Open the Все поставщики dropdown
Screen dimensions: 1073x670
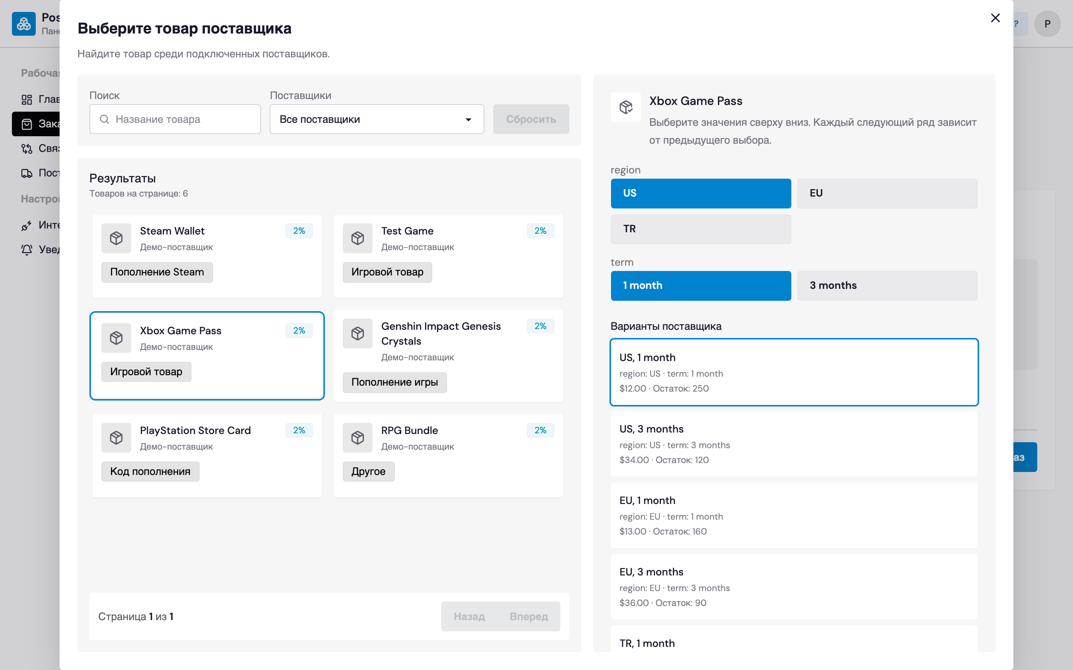tap(376, 119)
